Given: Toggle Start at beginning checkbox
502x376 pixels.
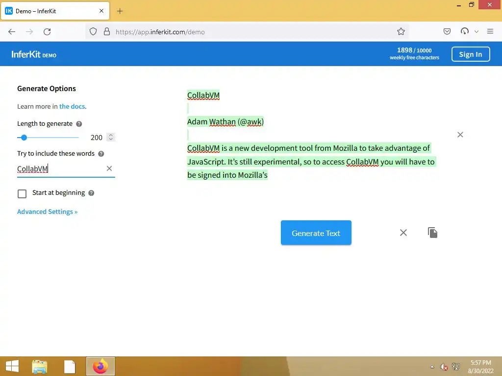Looking at the screenshot, I should pyautogui.click(x=22, y=193).
